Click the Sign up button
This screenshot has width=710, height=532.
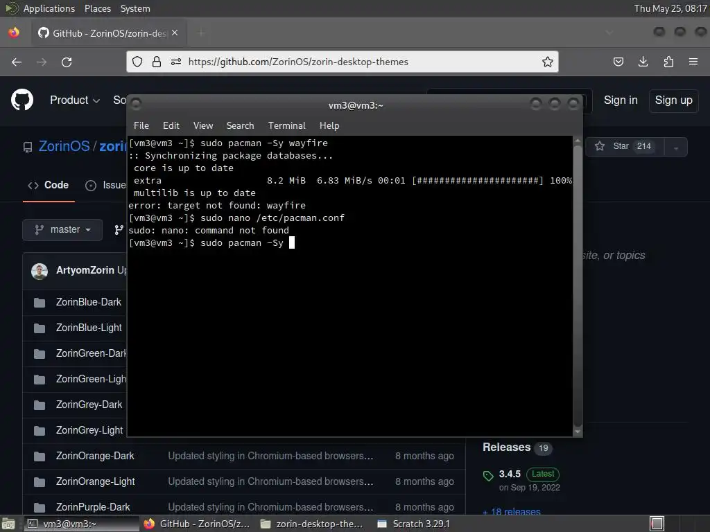click(673, 100)
